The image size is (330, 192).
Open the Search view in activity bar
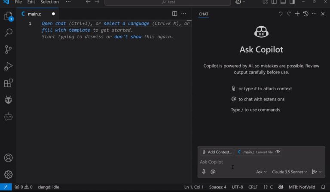[9, 33]
